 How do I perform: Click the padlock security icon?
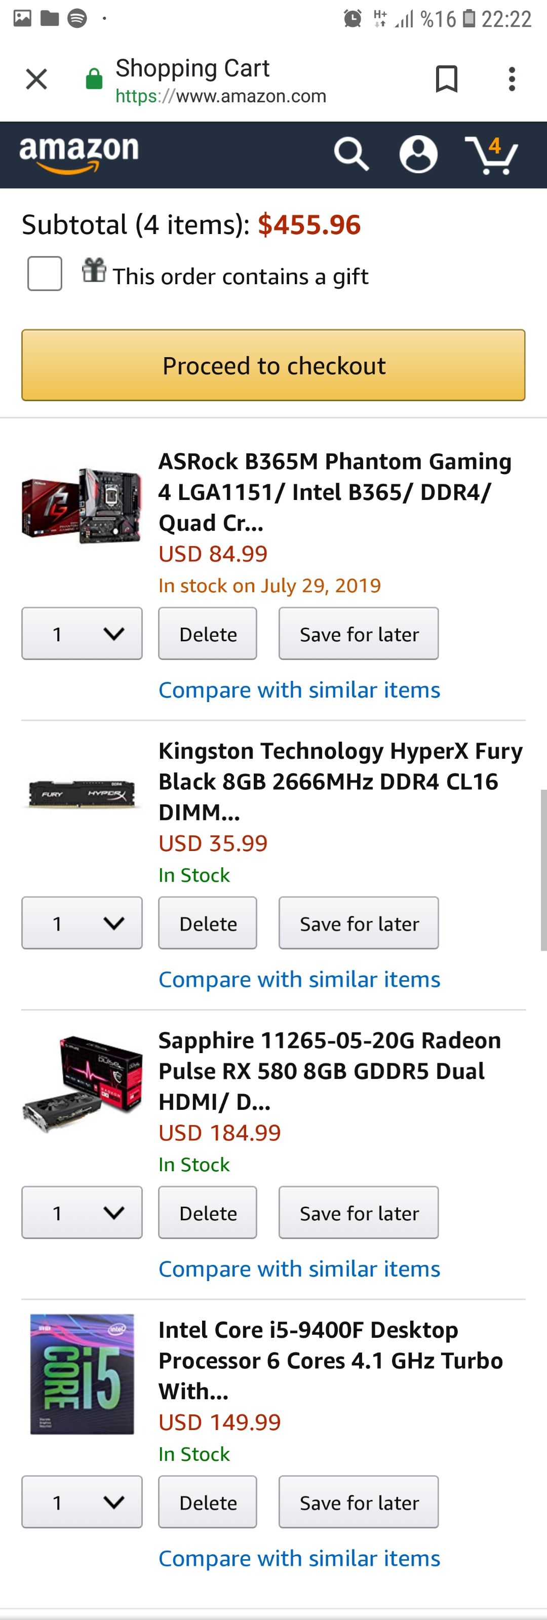93,78
